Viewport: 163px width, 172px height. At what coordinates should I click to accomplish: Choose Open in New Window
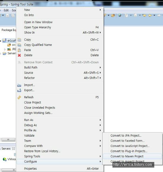click(60, 22)
